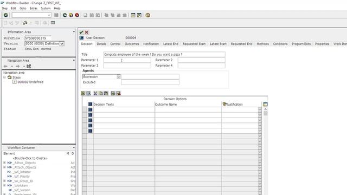
Task: Click the Excluded agents input field
Action: [x=150, y=82]
